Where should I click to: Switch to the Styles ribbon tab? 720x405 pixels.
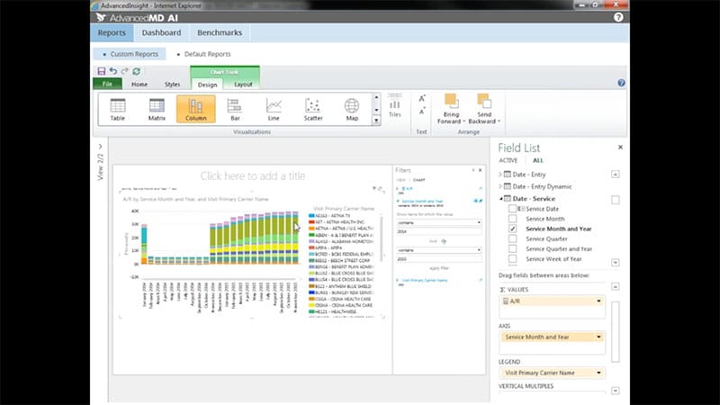[172, 85]
